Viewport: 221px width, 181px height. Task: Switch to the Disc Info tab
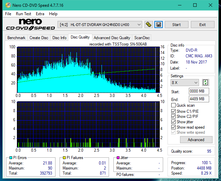(x=59, y=38)
